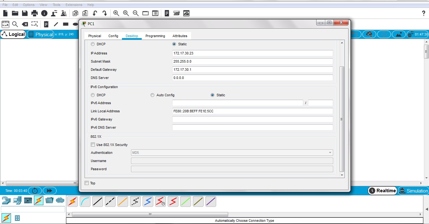Switch to the Logical workspace view
The image size is (429, 224).
coord(13,34)
